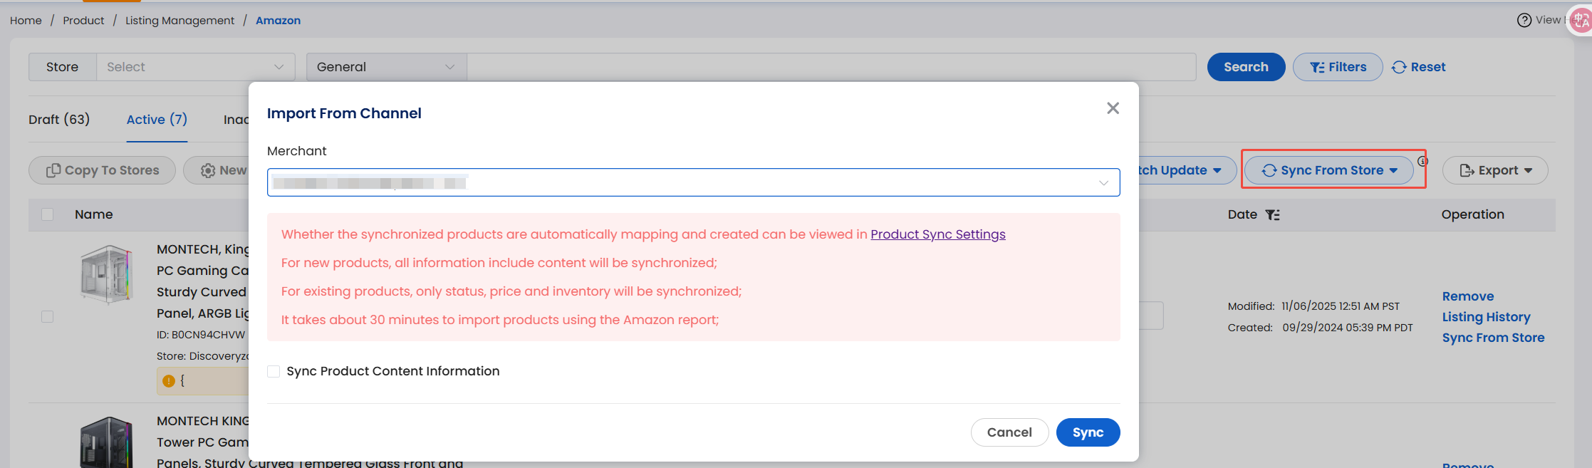
Task: Open the Filters funnel button
Action: tap(1338, 67)
